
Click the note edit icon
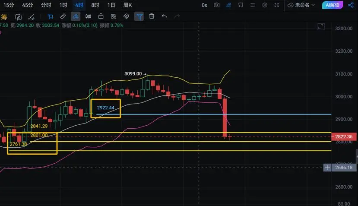(113, 16)
